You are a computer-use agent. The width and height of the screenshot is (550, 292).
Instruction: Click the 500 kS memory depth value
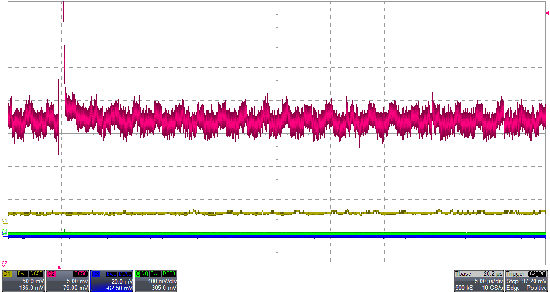(x=464, y=288)
